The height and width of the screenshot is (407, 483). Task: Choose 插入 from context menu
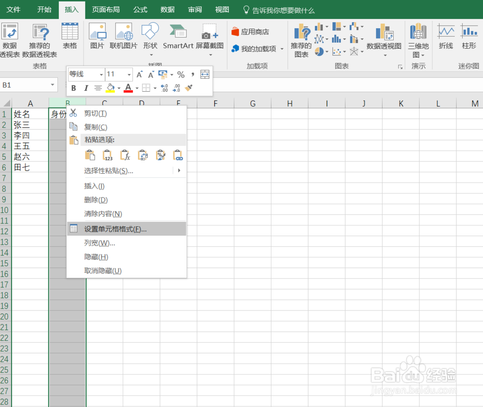tap(126, 186)
